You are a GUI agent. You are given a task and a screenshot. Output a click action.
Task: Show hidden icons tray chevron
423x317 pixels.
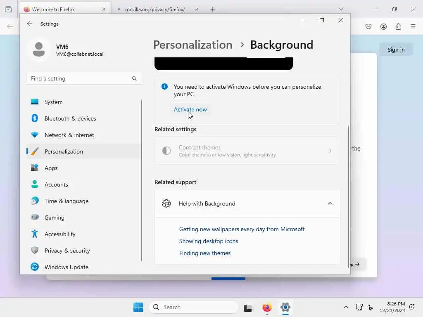pyautogui.click(x=346, y=307)
